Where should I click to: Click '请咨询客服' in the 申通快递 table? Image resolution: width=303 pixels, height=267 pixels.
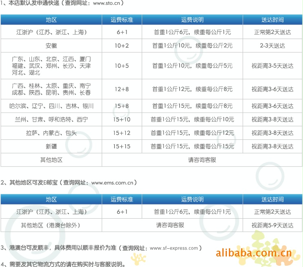202,160
